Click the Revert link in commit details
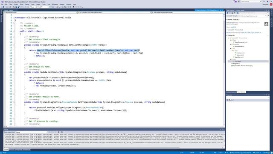Viewport: 273px width, 154px height. tap(228, 33)
